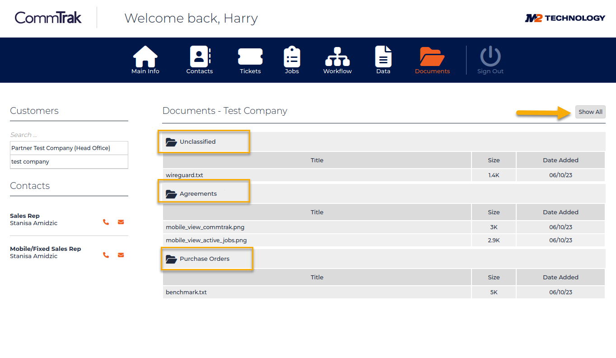Collapse the Purchase Orders folder label

pyautogui.click(x=205, y=259)
